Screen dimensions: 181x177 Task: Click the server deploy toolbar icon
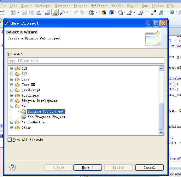153,12
